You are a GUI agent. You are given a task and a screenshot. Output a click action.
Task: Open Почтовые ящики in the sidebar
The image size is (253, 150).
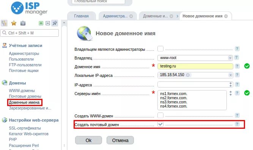coord(24,70)
